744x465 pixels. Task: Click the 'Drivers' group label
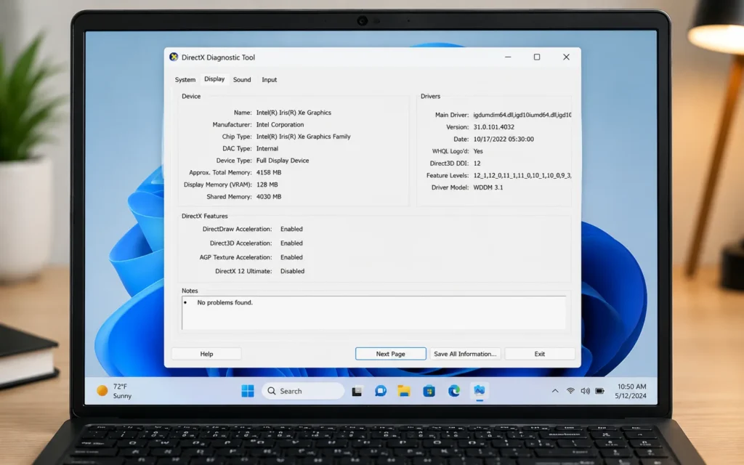pos(430,96)
